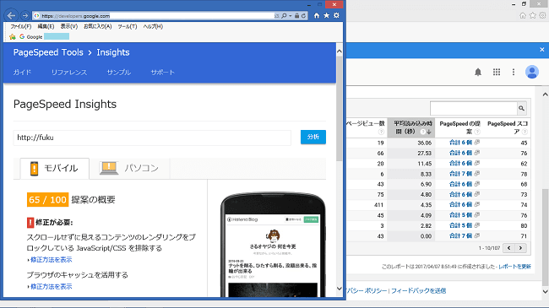Viewport: 549px width, 308px height.
Task: Open the リファレンス navigation tab
Action: tap(69, 73)
